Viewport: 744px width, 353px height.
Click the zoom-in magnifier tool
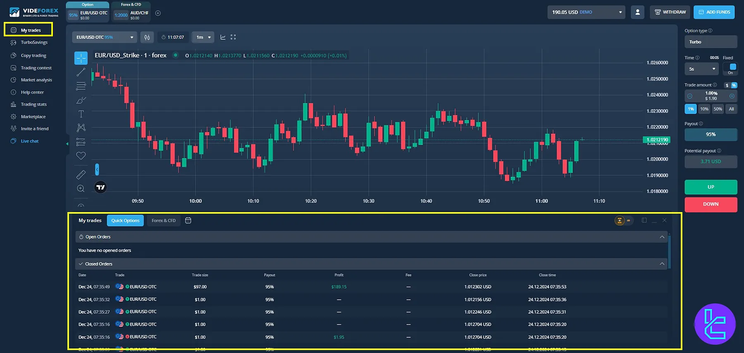click(81, 188)
